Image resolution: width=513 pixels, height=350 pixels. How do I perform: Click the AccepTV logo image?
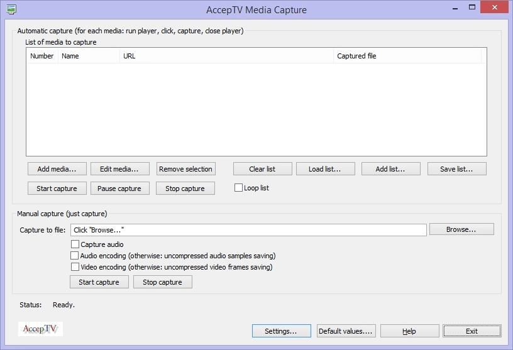click(40, 329)
